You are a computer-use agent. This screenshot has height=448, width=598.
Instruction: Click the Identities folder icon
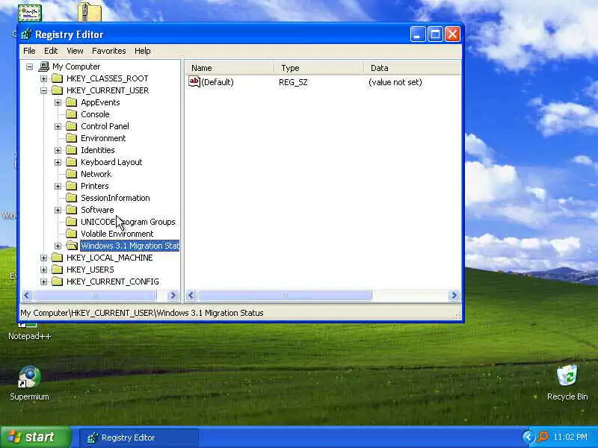pos(71,150)
